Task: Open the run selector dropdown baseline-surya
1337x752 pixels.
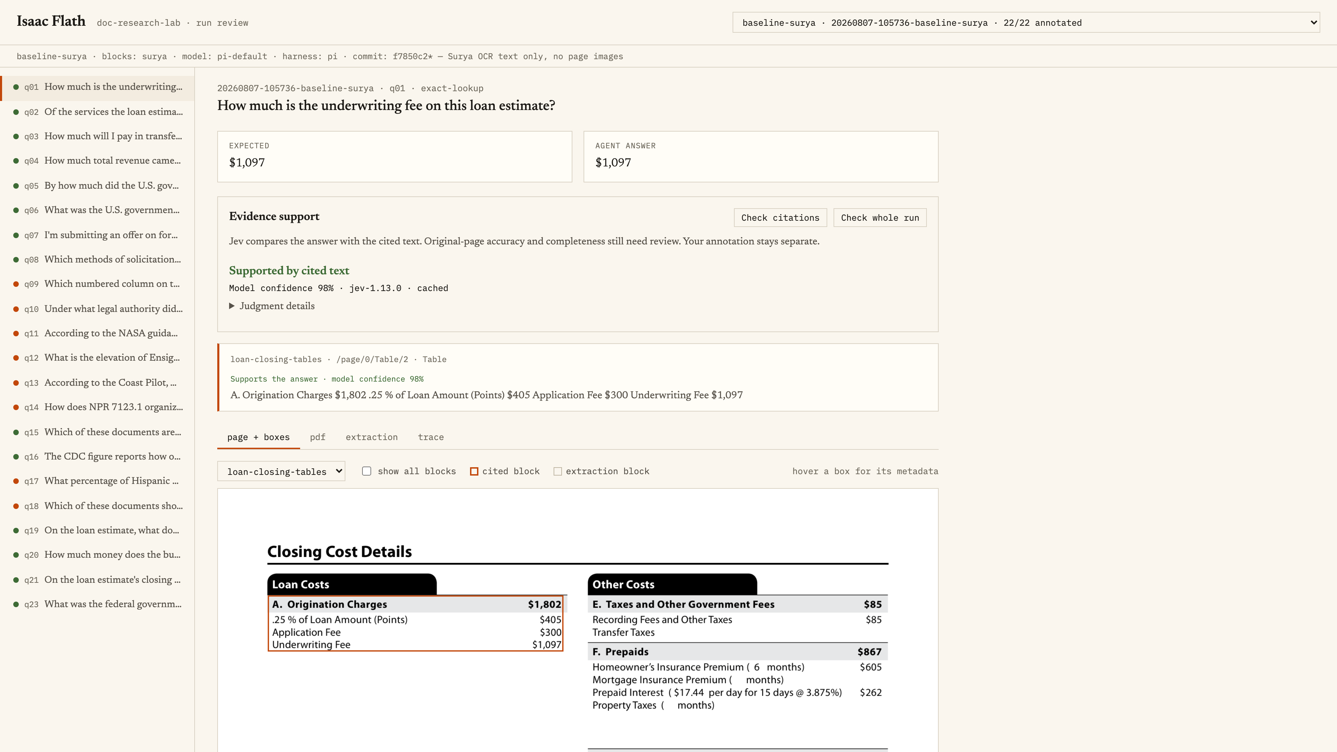Action: [1026, 22]
